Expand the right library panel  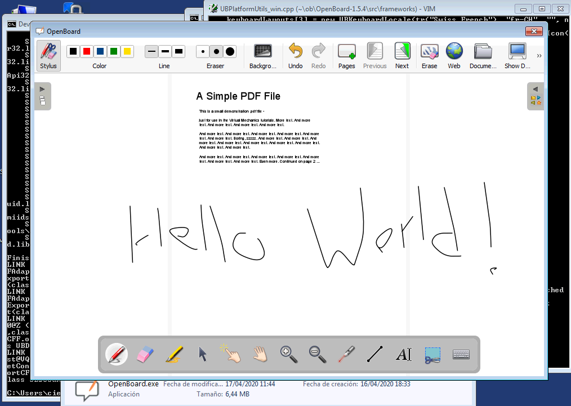click(536, 96)
